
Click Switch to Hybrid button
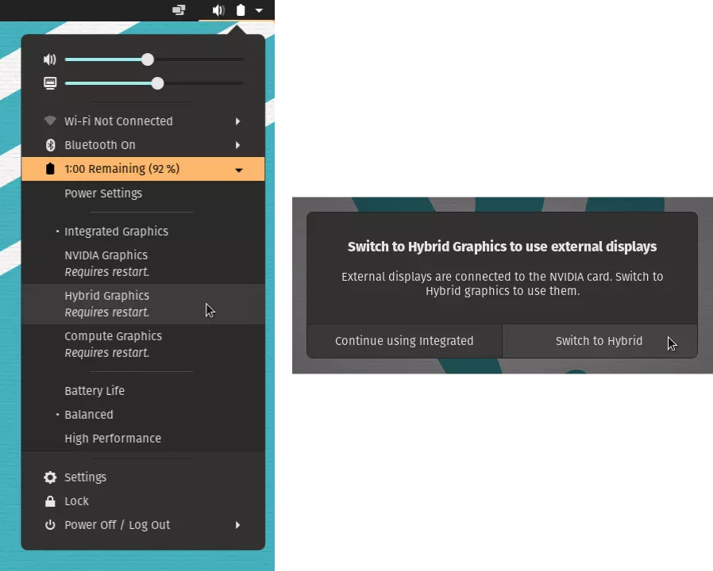(x=599, y=341)
